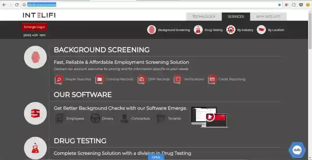Click the Emerge software logo circle

coord(35,113)
